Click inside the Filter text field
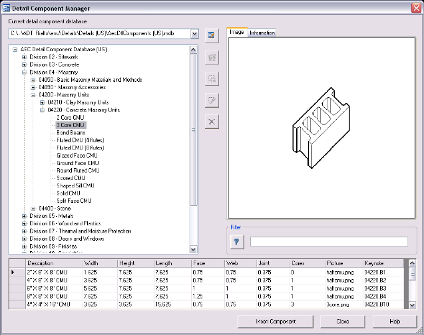This screenshot has width=424, height=335. (x=329, y=241)
